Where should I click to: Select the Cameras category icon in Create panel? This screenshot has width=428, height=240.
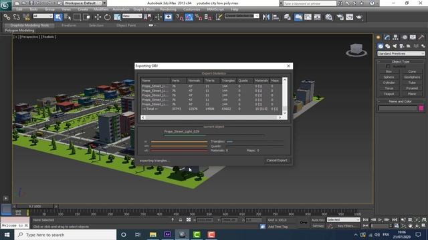pyautogui.click(x=401, y=46)
